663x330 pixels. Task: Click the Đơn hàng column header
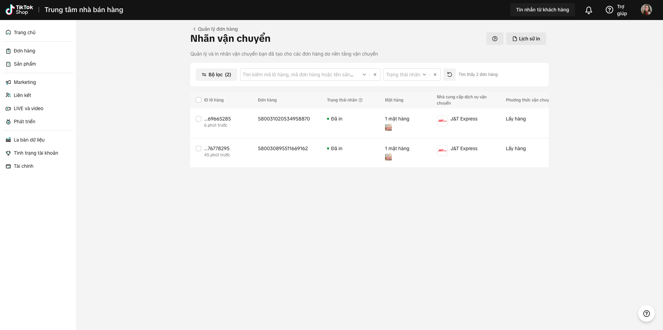267,100
